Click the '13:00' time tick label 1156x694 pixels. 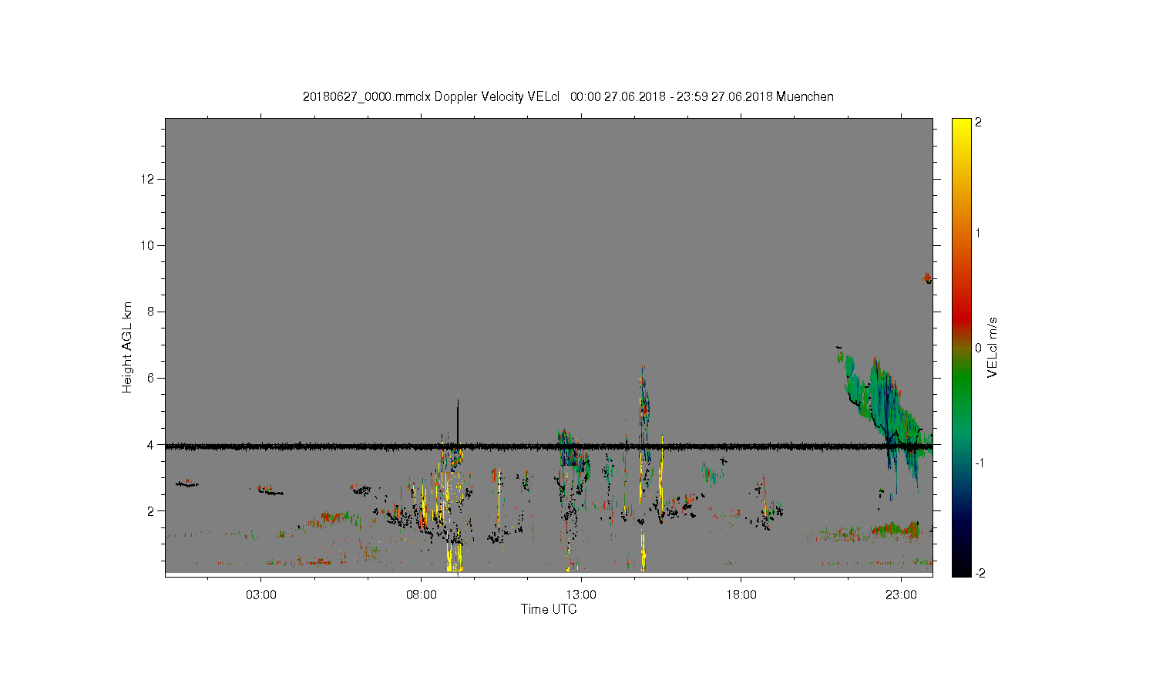[581, 595]
